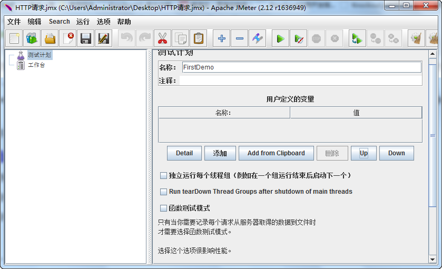Click the Save As pencil-floppy icon
The image size is (442, 269).
coord(104,38)
